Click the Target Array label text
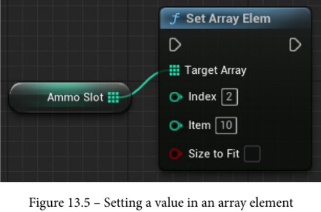This screenshot has width=321, height=212. coord(216,70)
